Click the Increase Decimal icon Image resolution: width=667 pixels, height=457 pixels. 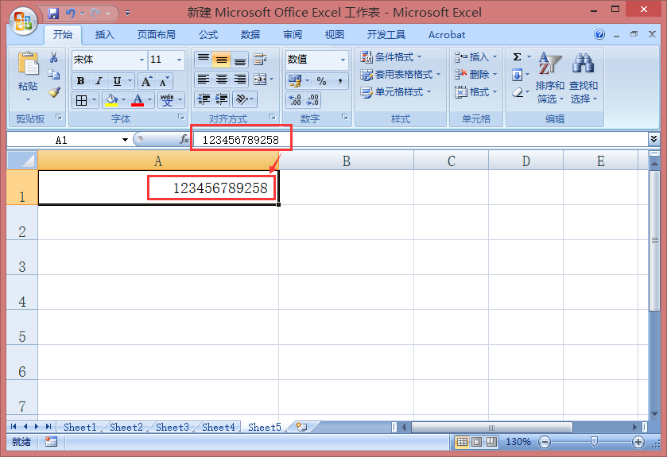click(294, 100)
